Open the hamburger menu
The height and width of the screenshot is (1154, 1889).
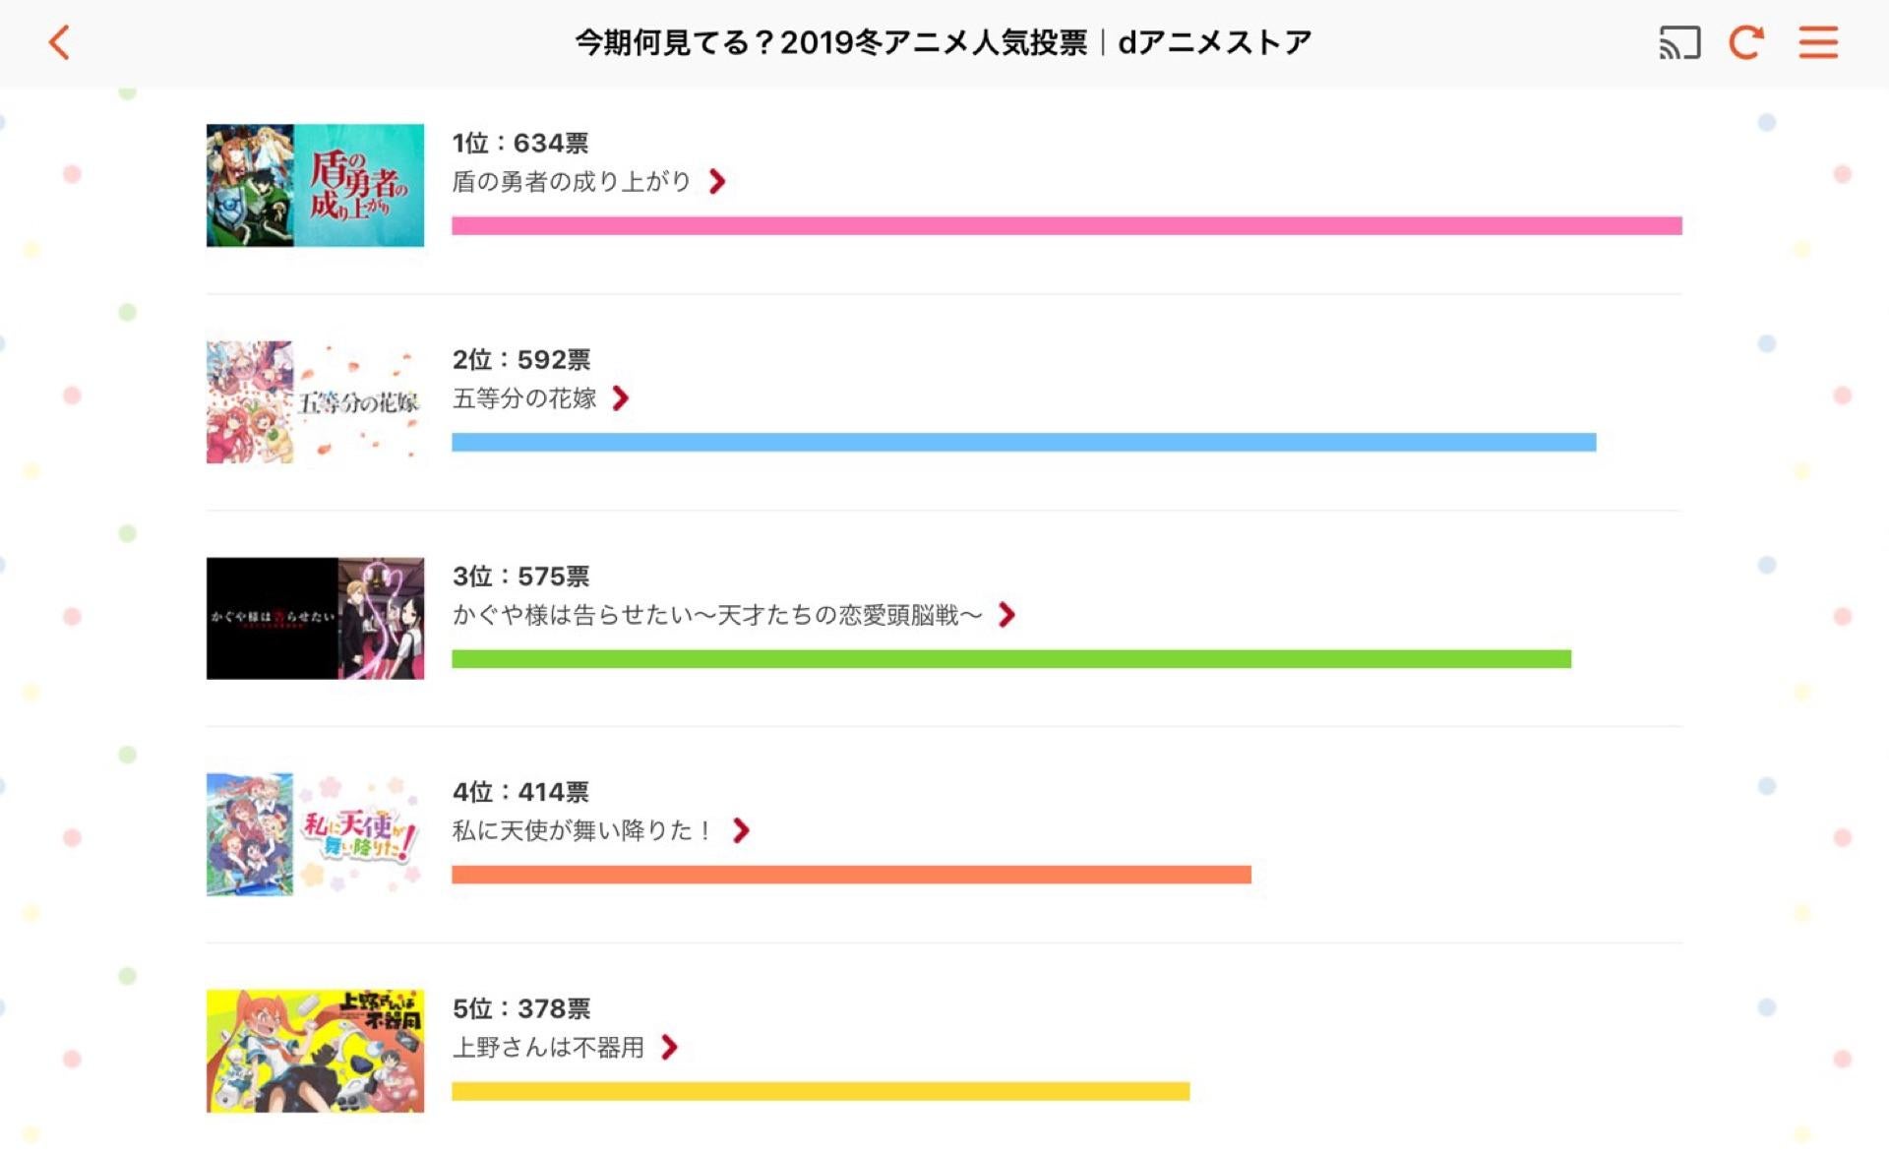click(x=1818, y=42)
